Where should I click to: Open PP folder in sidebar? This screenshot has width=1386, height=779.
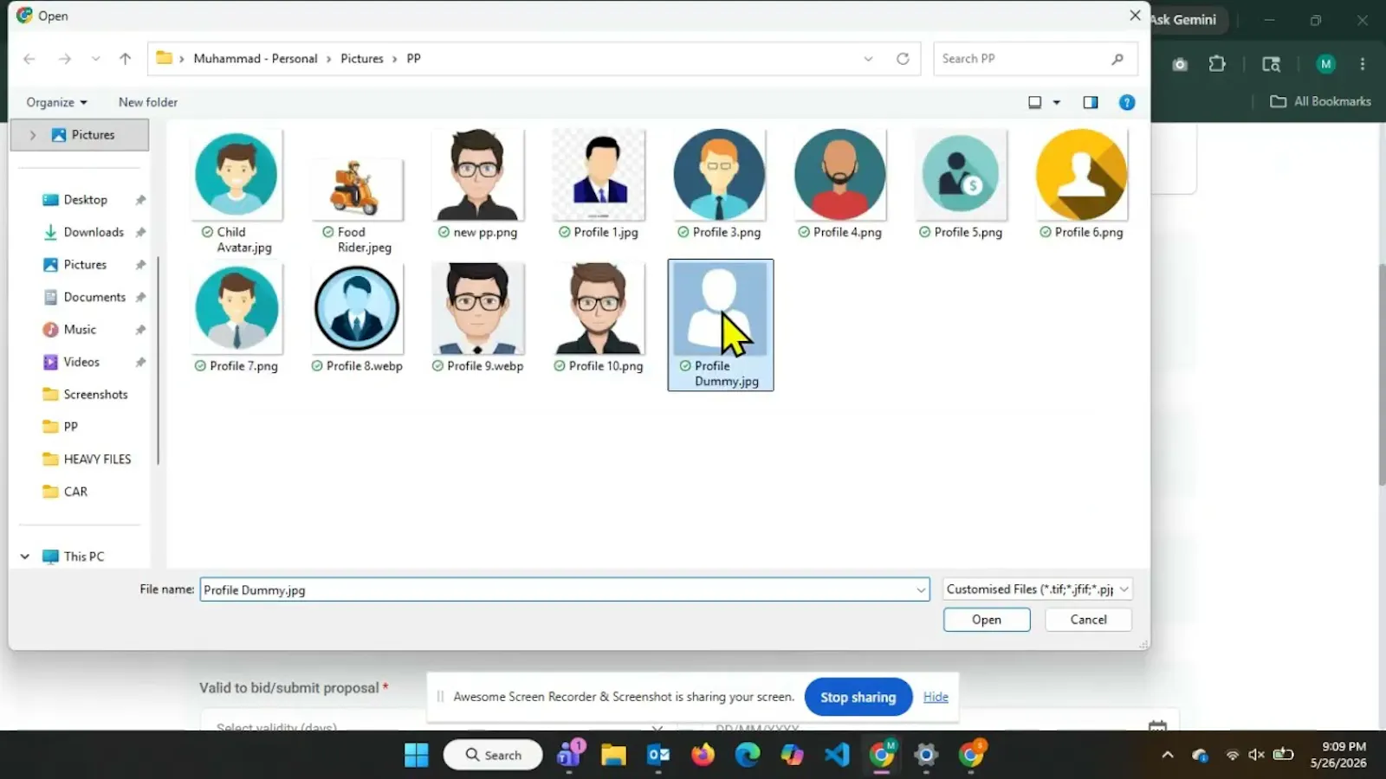[x=69, y=427]
